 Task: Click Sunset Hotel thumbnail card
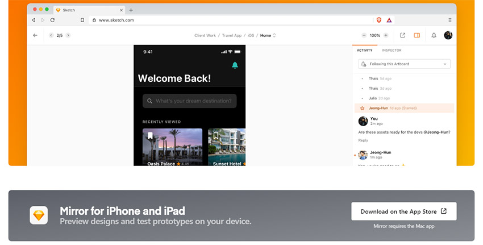click(227, 147)
